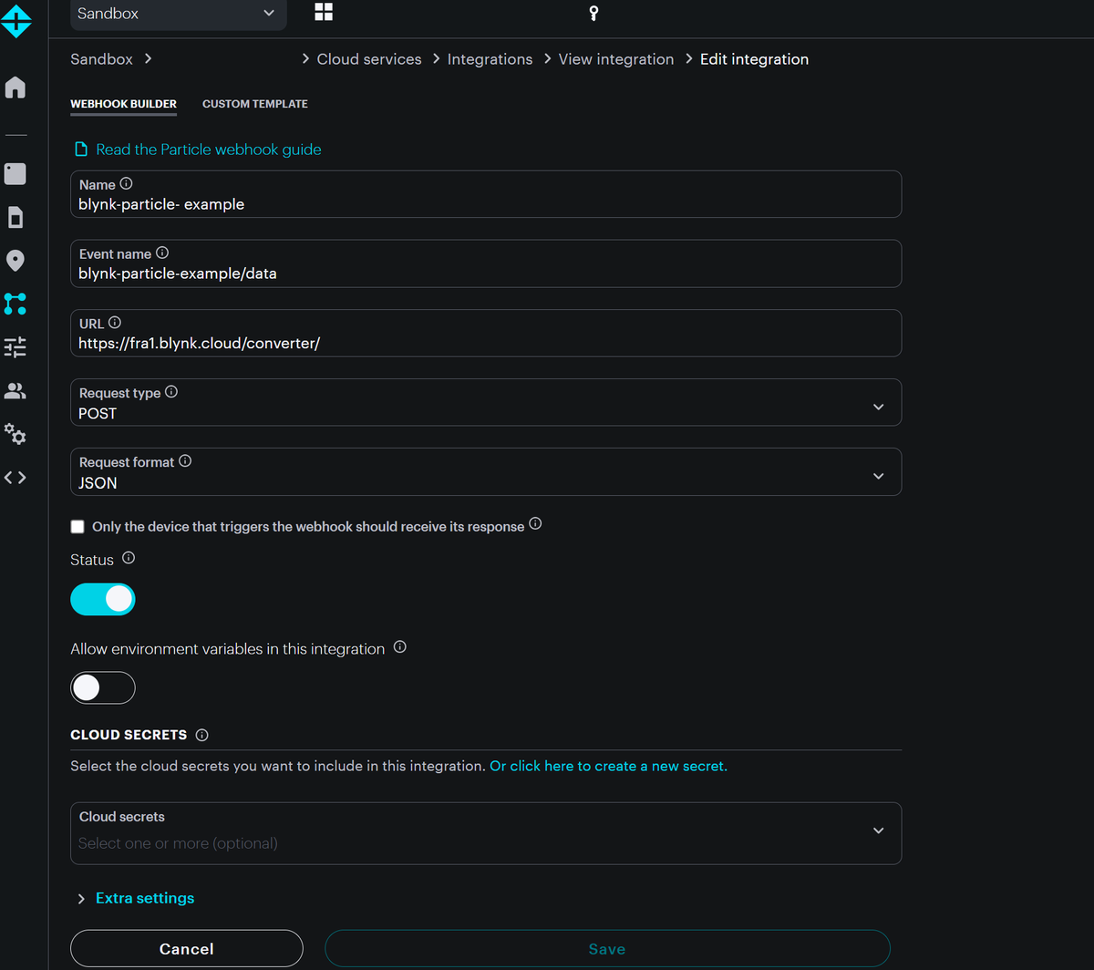1094x970 pixels.
Task: Click info icon next to Status
Action: click(x=129, y=558)
